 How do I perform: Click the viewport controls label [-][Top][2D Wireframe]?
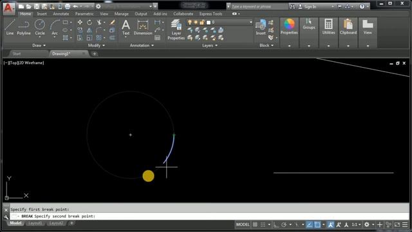click(24, 63)
